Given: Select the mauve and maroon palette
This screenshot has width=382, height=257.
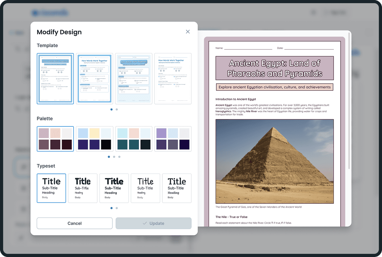Looking at the screenshot, I should pyautogui.click(x=55, y=139).
